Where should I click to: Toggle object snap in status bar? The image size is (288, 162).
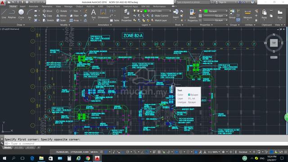click(147, 152)
